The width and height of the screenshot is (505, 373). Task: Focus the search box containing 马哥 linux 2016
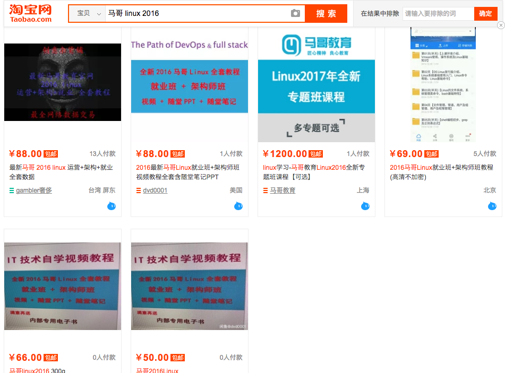[196, 13]
